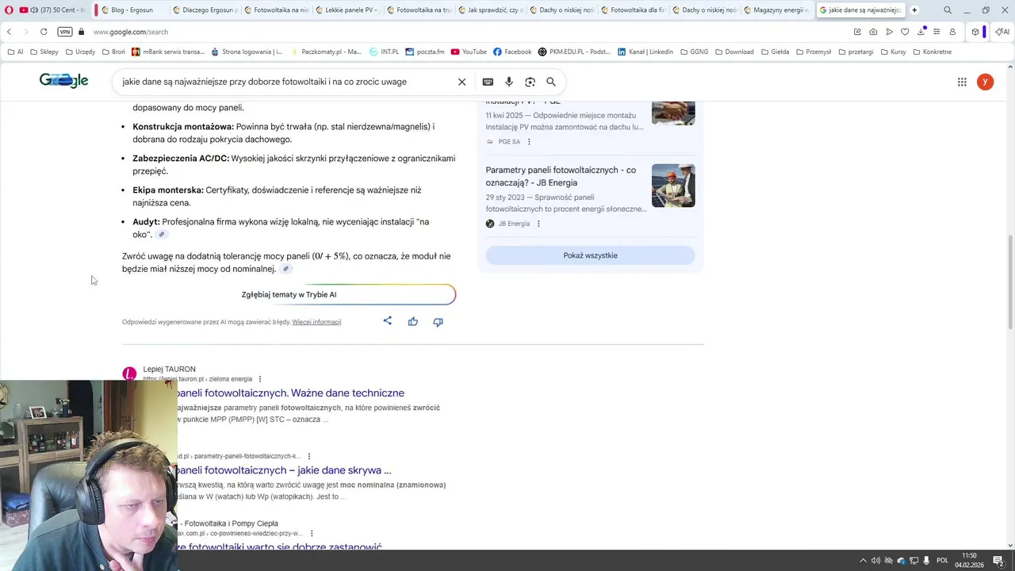Click JB Energia source thumbnail image
Viewport: 1015px width, 571px height.
coord(673,186)
